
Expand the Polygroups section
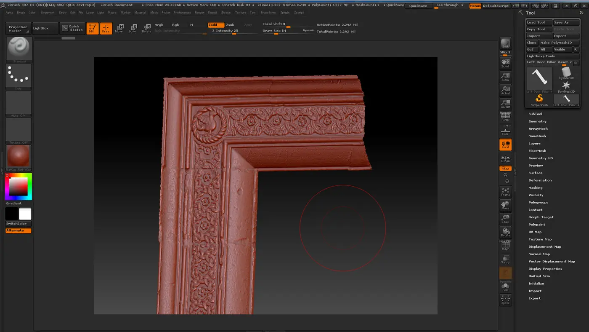coord(538,203)
